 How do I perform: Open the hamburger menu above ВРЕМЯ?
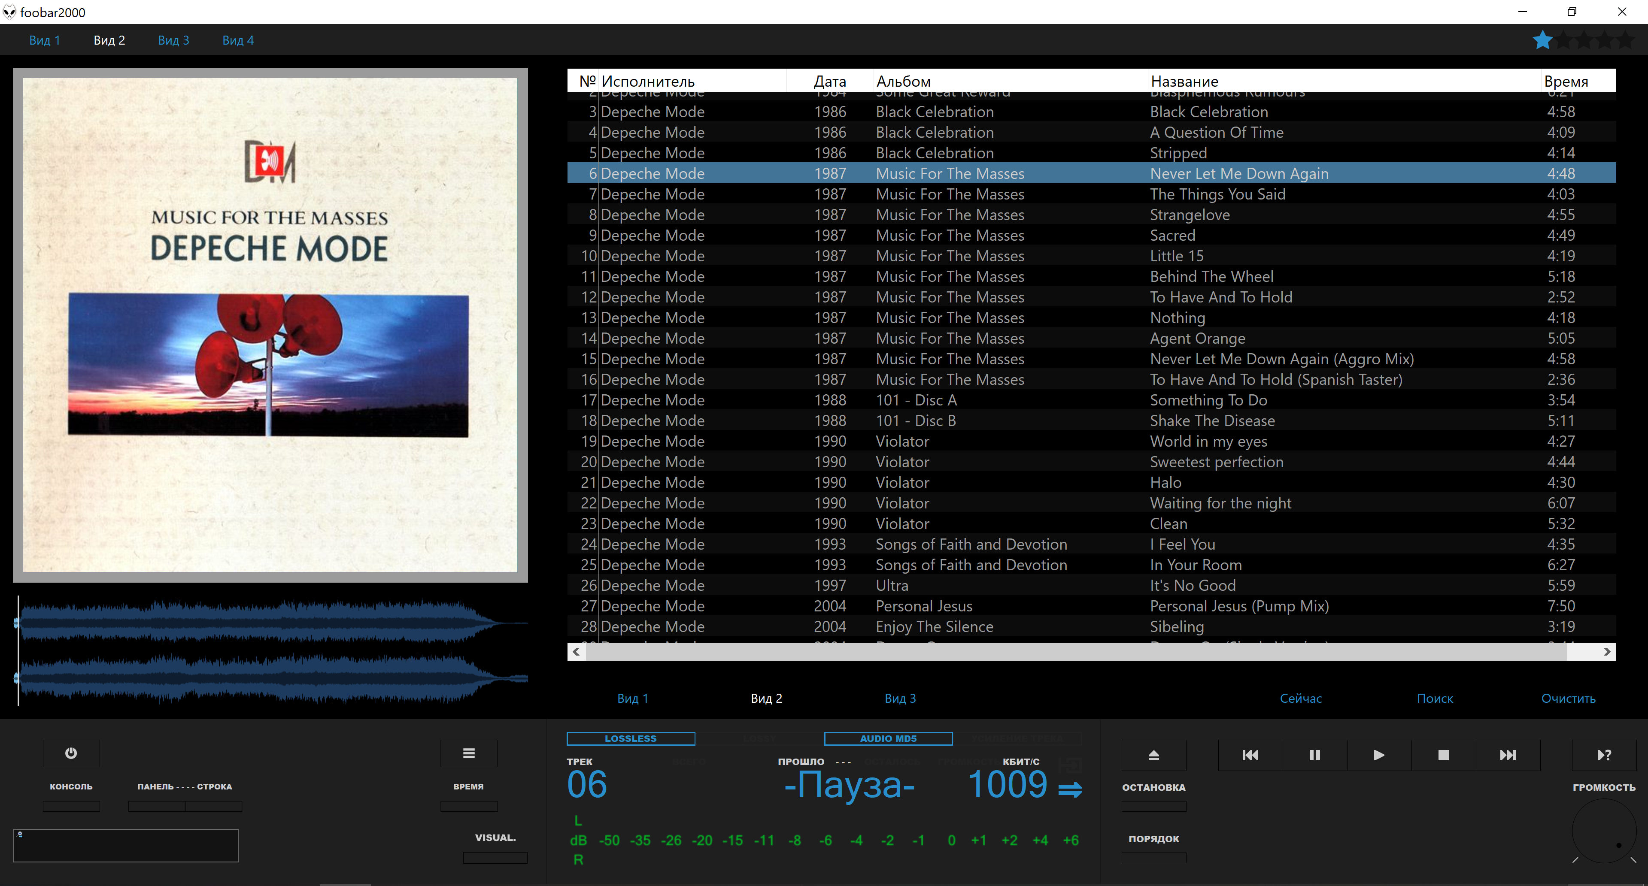469,753
